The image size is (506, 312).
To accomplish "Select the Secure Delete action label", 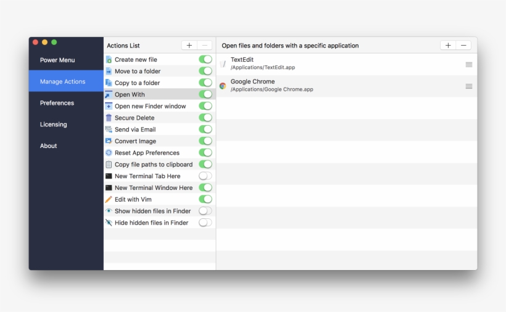I will coord(135,118).
